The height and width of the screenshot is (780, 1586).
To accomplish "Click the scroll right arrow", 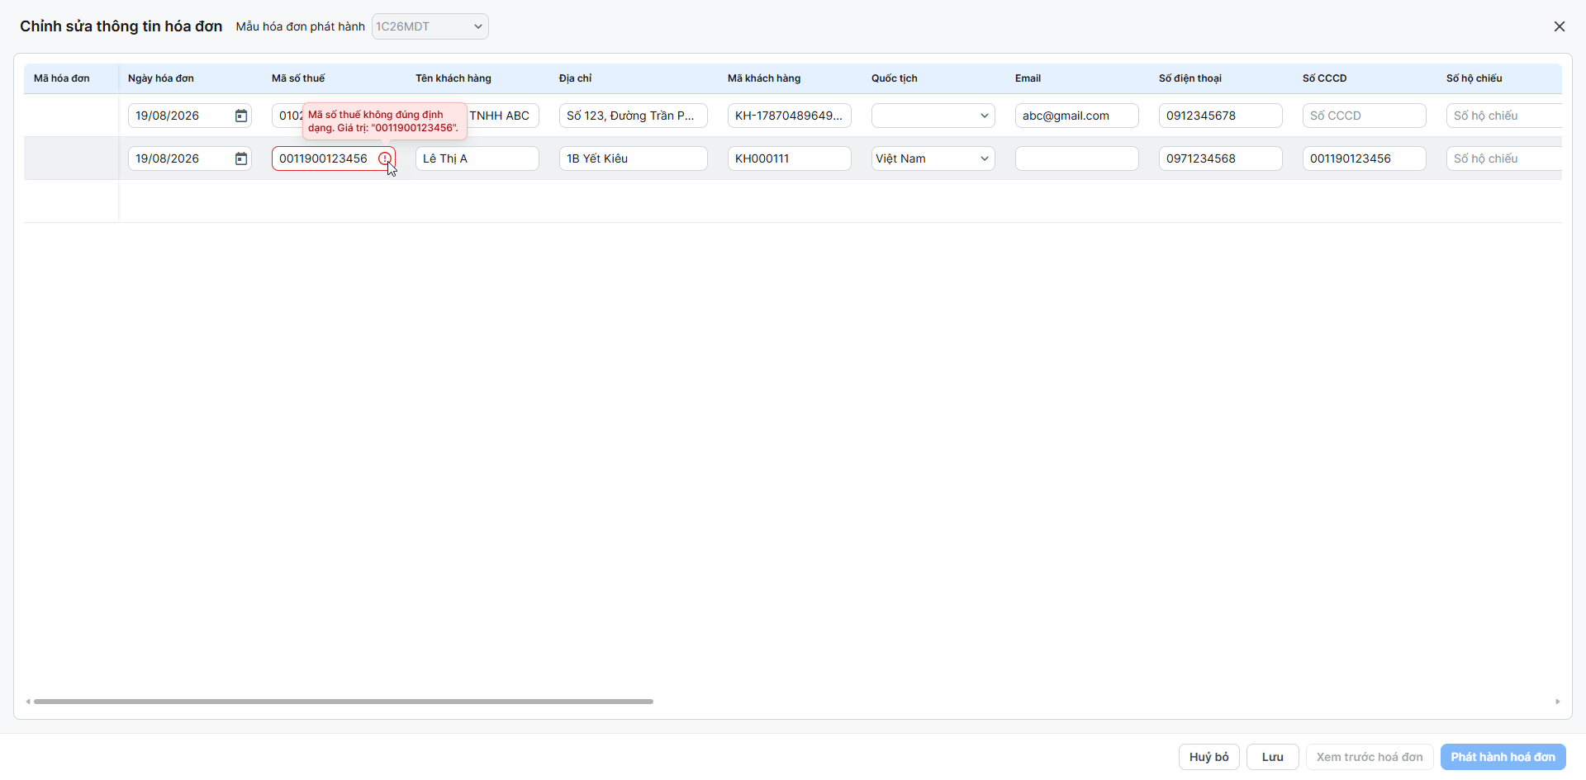I will point(1557,702).
